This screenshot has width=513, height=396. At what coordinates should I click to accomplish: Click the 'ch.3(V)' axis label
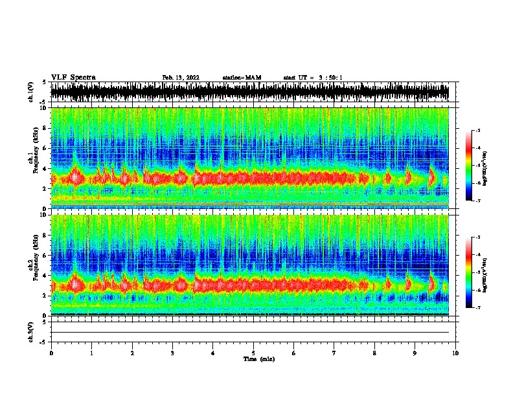(30, 332)
